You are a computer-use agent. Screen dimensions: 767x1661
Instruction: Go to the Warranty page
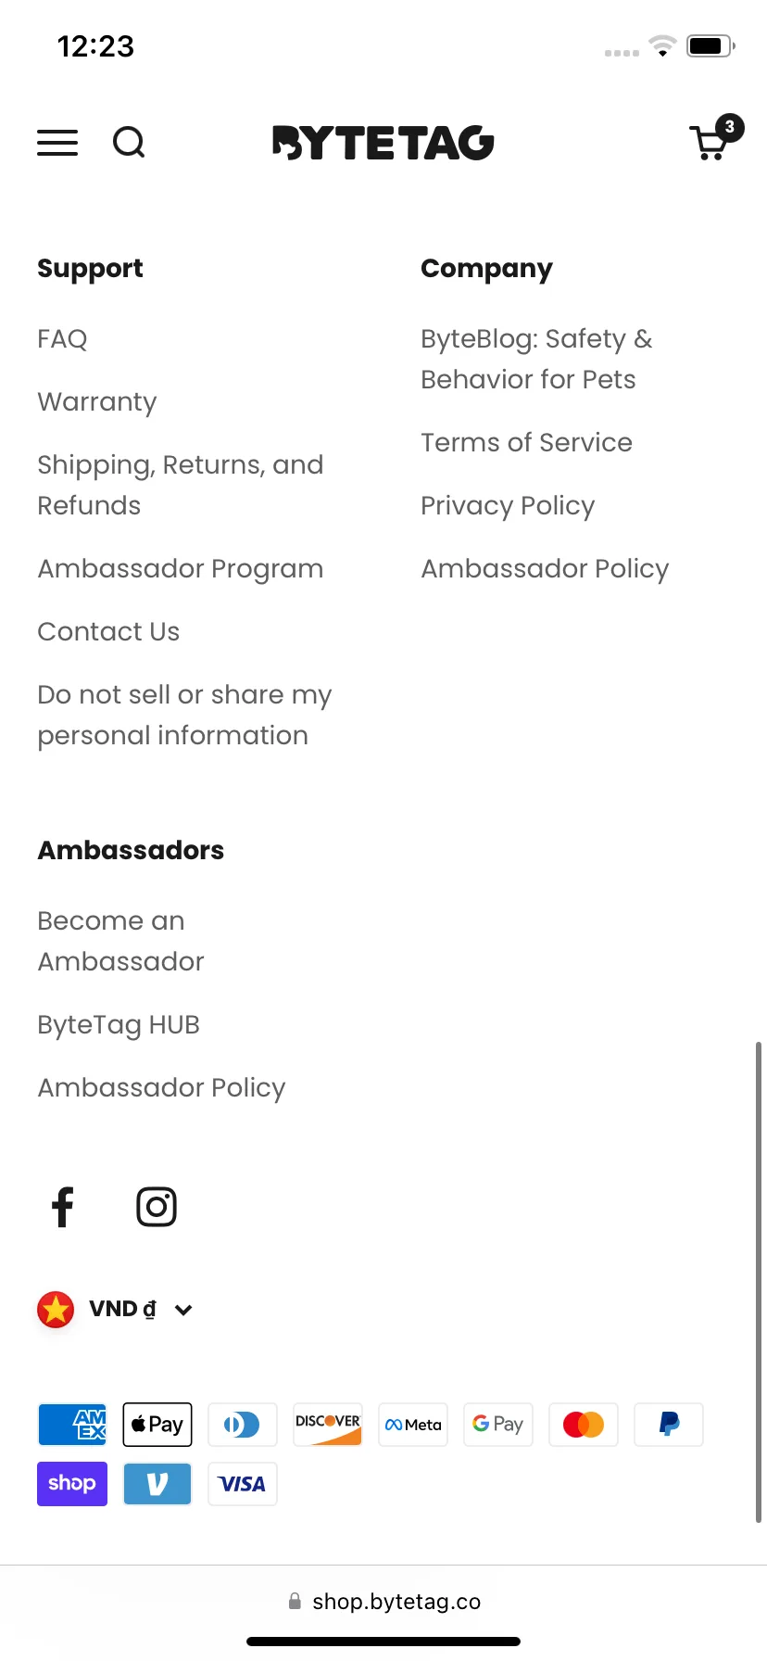(97, 402)
